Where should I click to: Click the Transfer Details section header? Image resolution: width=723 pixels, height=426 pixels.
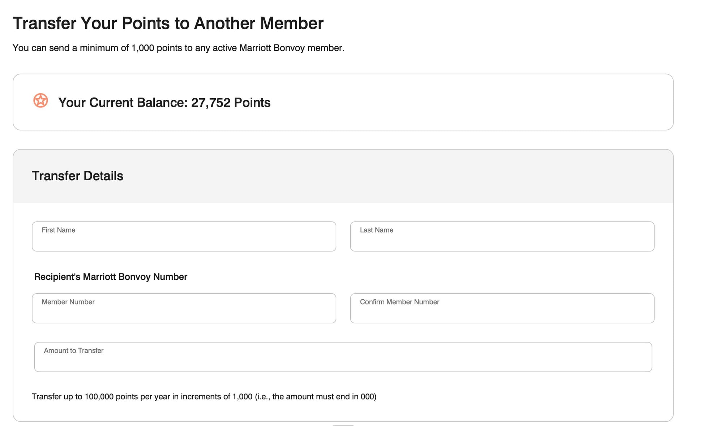pos(78,176)
